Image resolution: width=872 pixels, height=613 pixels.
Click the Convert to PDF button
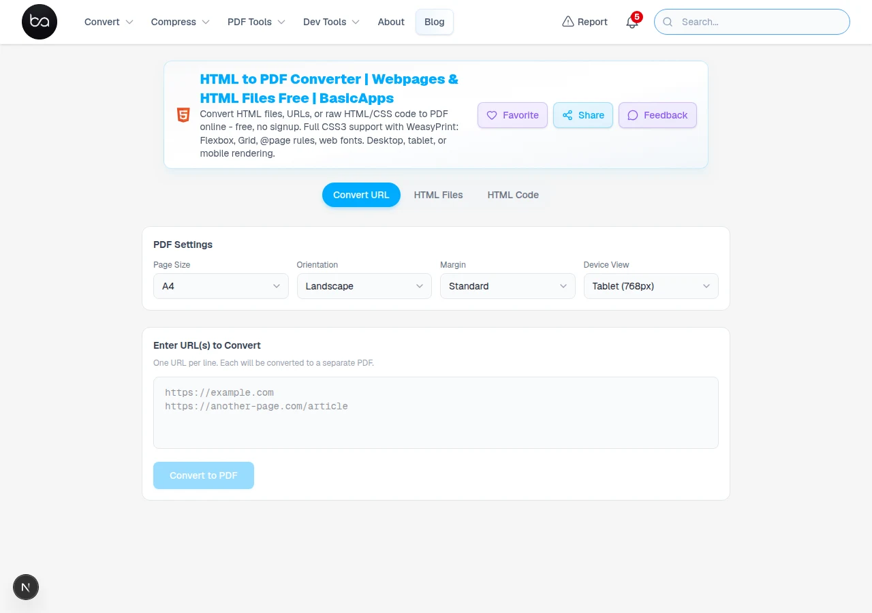coord(204,475)
